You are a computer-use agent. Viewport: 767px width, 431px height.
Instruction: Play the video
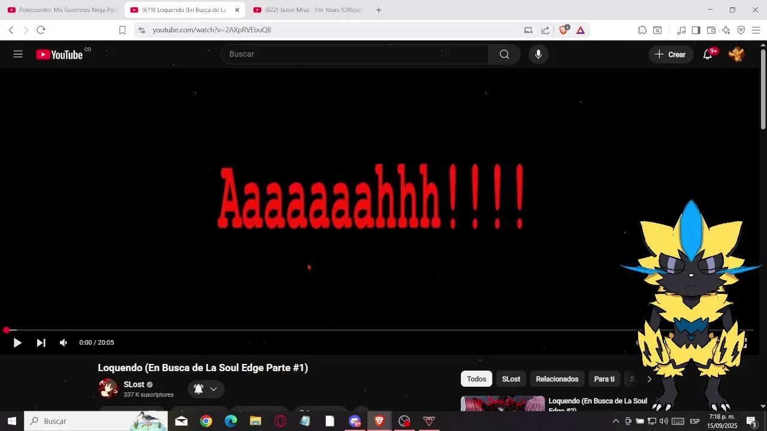(x=17, y=343)
